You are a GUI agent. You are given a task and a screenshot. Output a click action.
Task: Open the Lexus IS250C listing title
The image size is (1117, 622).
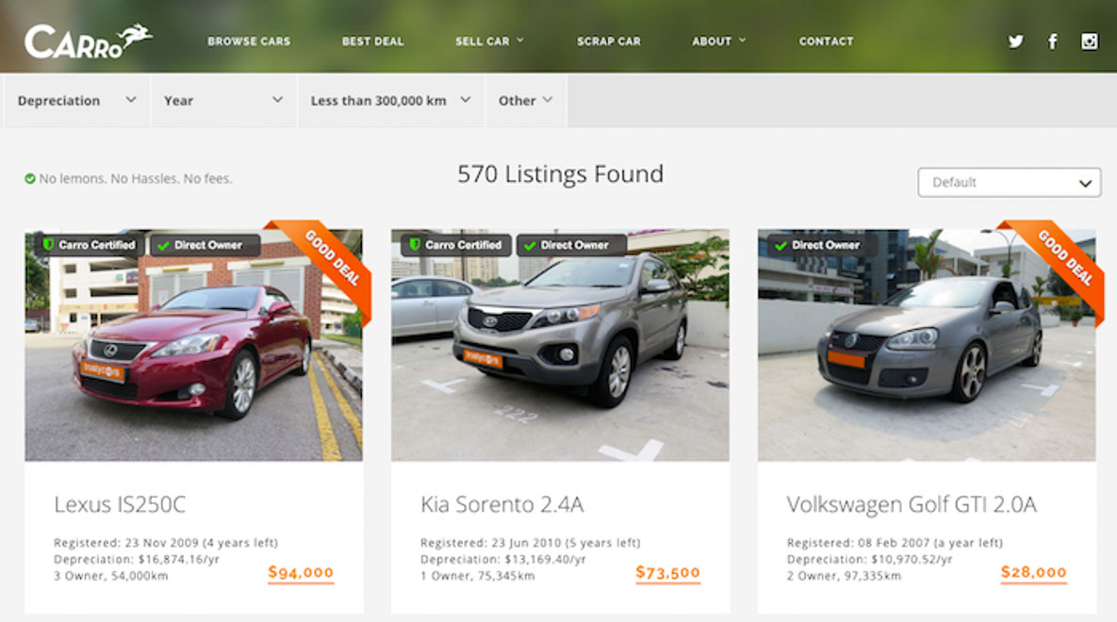click(120, 504)
